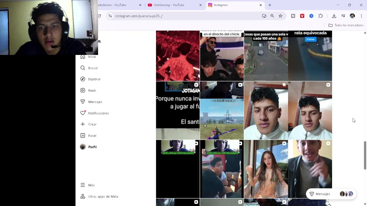
Task: Open red concert crowd reel thumbnail
Action: coord(178,56)
